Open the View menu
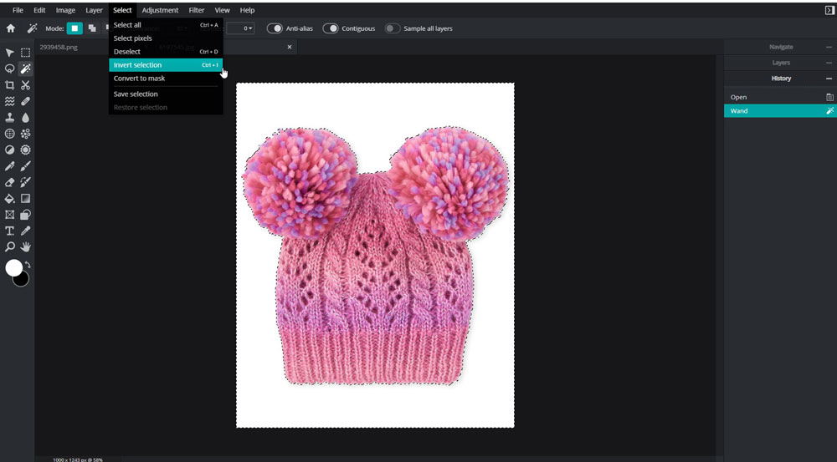This screenshot has height=462, width=837. coord(222,10)
